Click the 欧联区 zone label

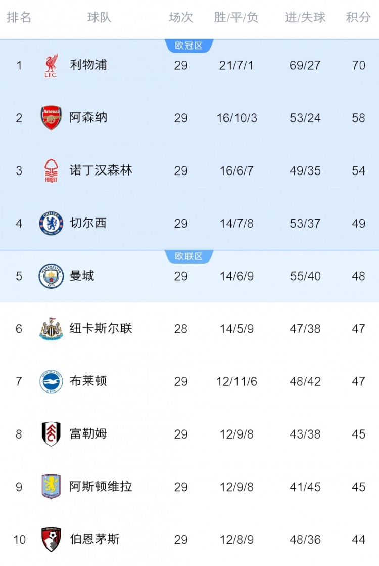(x=189, y=256)
